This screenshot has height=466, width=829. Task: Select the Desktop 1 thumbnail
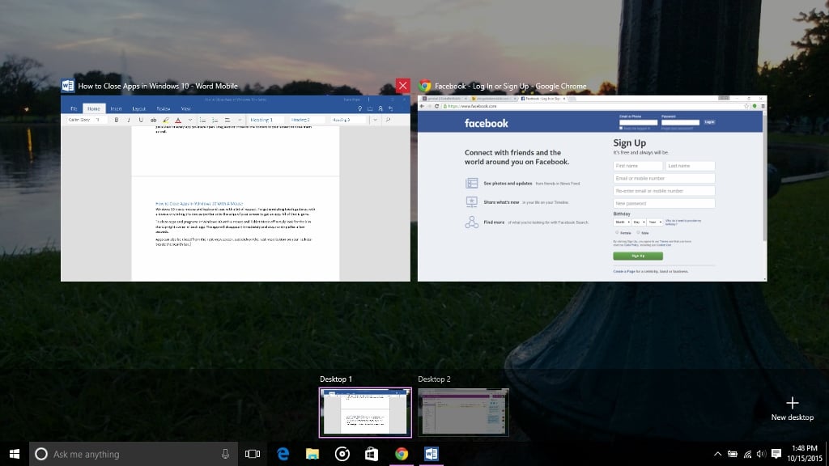pos(365,412)
